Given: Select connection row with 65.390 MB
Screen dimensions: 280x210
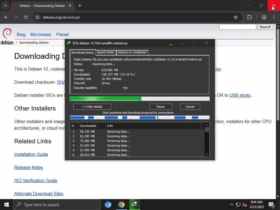Looking at the screenshot, I should tap(137, 136).
